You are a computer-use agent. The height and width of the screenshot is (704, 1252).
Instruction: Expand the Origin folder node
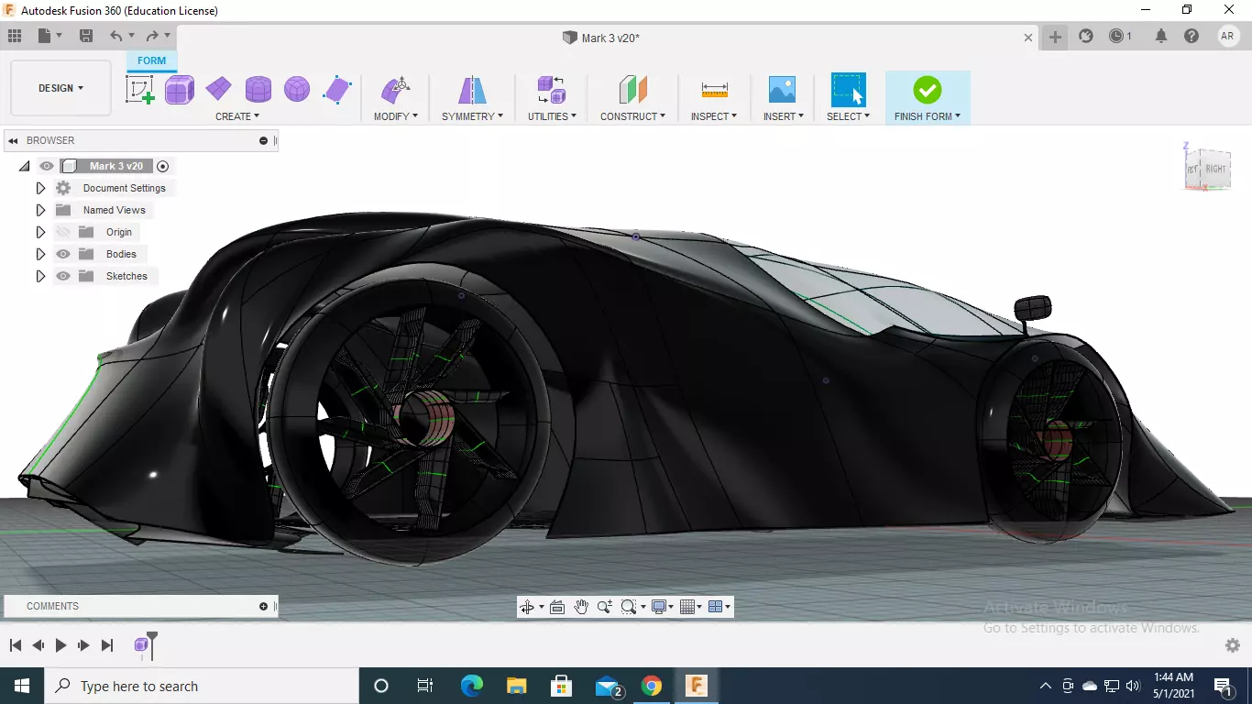point(40,232)
